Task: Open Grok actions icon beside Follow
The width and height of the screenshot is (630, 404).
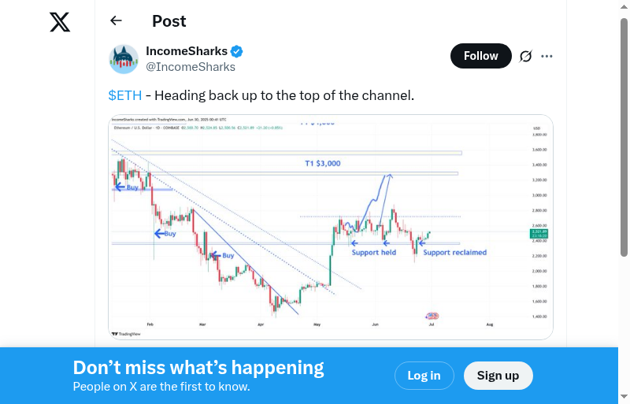Action: (x=526, y=56)
